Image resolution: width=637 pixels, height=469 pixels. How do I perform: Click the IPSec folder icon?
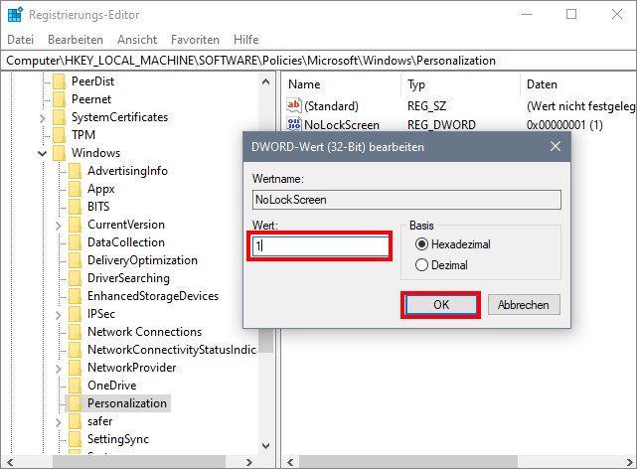click(x=76, y=313)
